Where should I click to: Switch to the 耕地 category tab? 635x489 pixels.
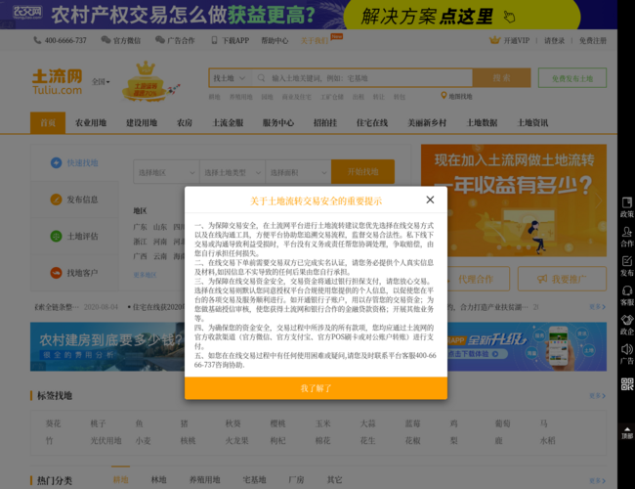pos(121,479)
